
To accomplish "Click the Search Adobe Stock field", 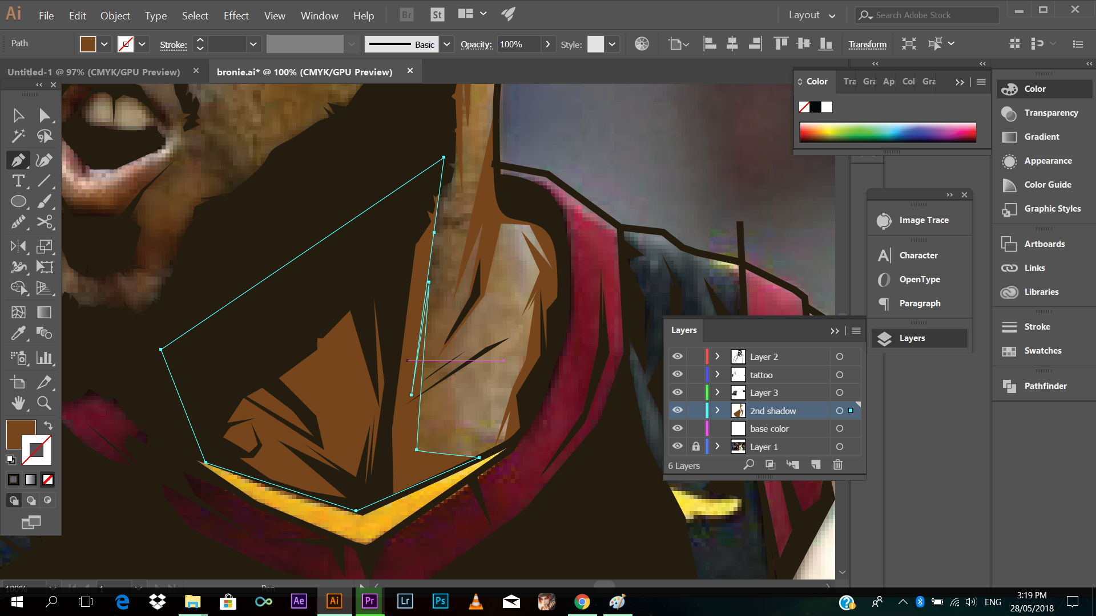I will pos(928,15).
